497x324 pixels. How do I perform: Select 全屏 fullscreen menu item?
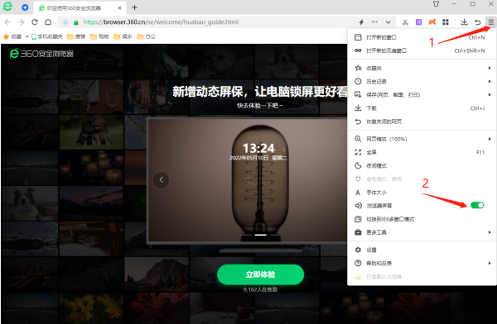point(422,152)
